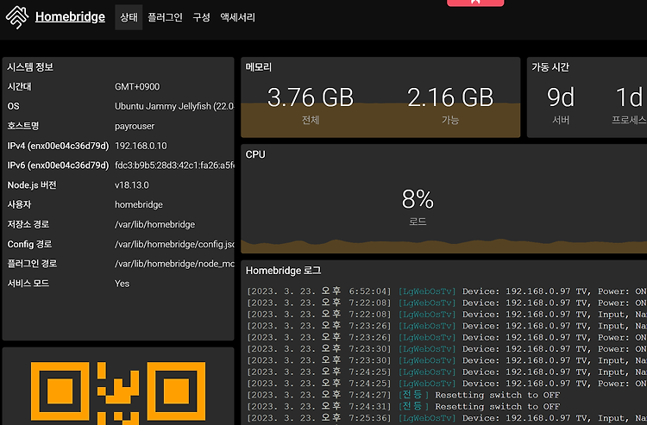Select the IPv6 address starting fdc3:b9b5
This screenshot has height=425, width=647.
[x=174, y=166]
